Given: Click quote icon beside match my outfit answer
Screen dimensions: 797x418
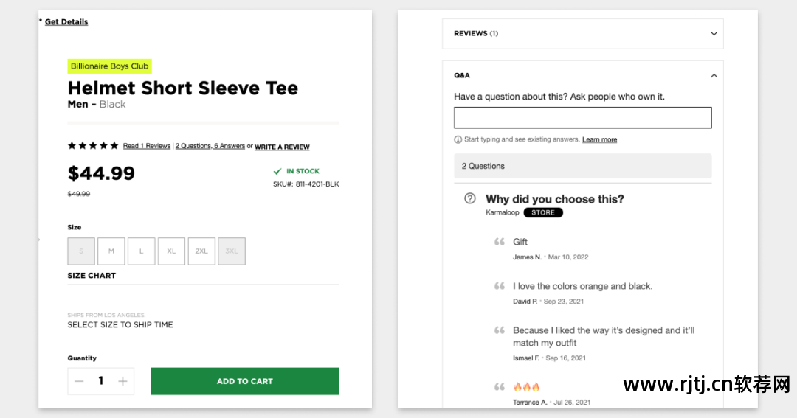Looking at the screenshot, I should coord(500,330).
